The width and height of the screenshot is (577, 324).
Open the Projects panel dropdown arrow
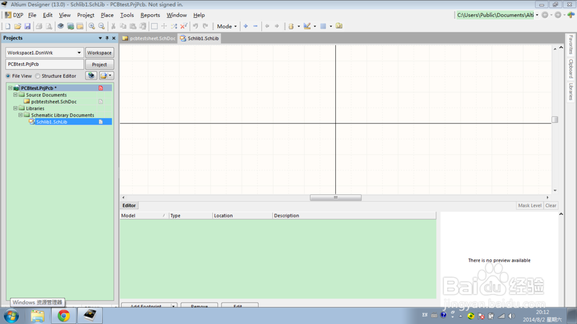click(100, 38)
